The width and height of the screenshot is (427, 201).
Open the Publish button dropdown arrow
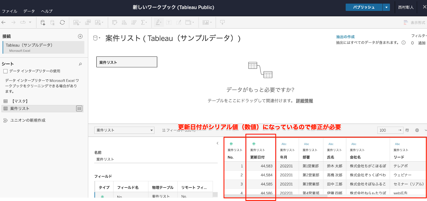[x=386, y=7]
